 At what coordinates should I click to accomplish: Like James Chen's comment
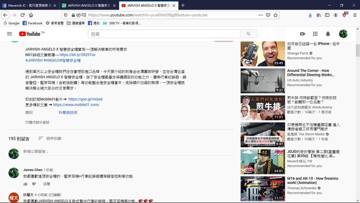coord(25,184)
